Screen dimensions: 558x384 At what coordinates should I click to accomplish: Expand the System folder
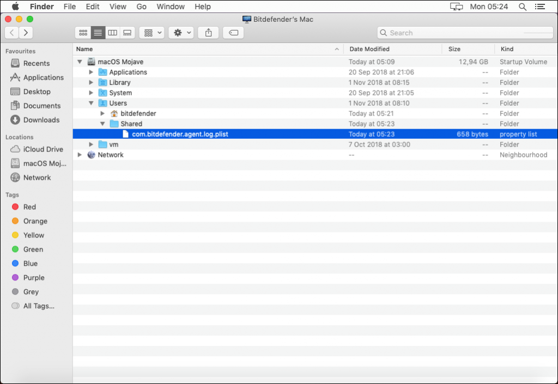[91, 93]
